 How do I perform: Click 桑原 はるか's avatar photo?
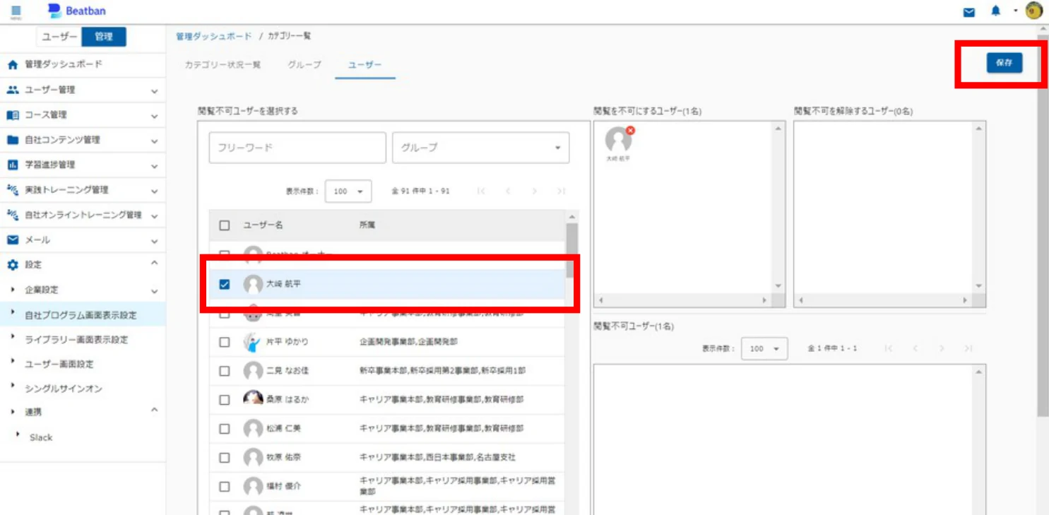tap(253, 399)
